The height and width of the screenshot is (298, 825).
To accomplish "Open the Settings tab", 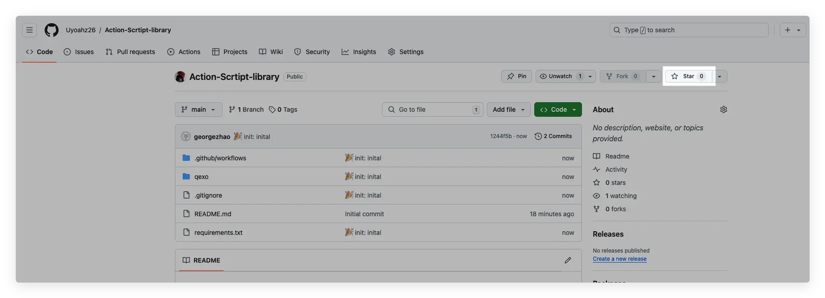I will tap(406, 52).
